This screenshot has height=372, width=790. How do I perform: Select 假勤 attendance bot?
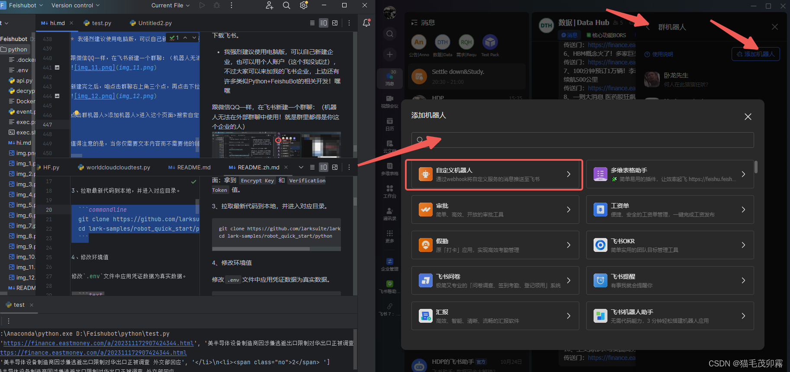[495, 245]
